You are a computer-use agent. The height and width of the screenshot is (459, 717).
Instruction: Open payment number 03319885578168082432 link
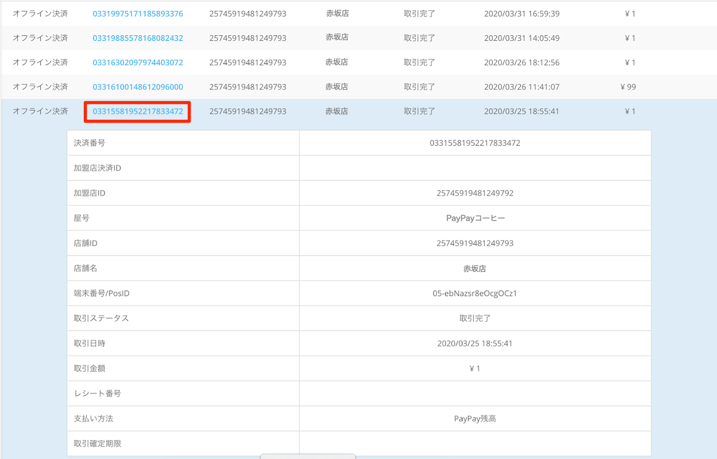pos(138,38)
